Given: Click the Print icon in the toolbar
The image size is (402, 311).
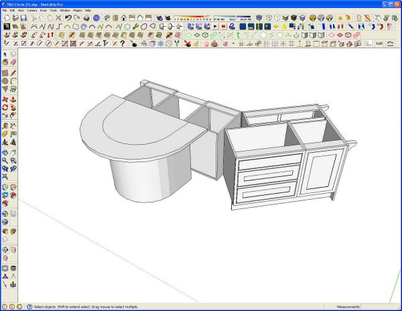Looking at the screenshot, I should (86, 17).
